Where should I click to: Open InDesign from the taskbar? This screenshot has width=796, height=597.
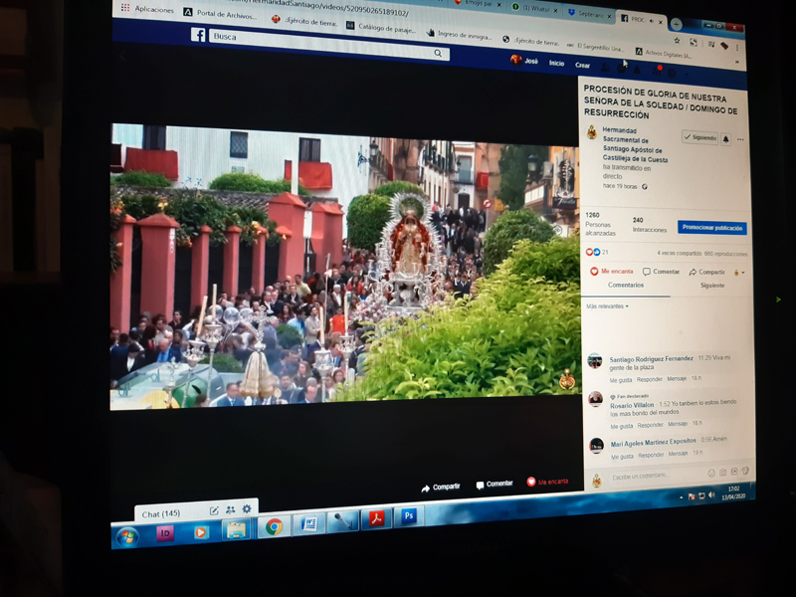(165, 533)
